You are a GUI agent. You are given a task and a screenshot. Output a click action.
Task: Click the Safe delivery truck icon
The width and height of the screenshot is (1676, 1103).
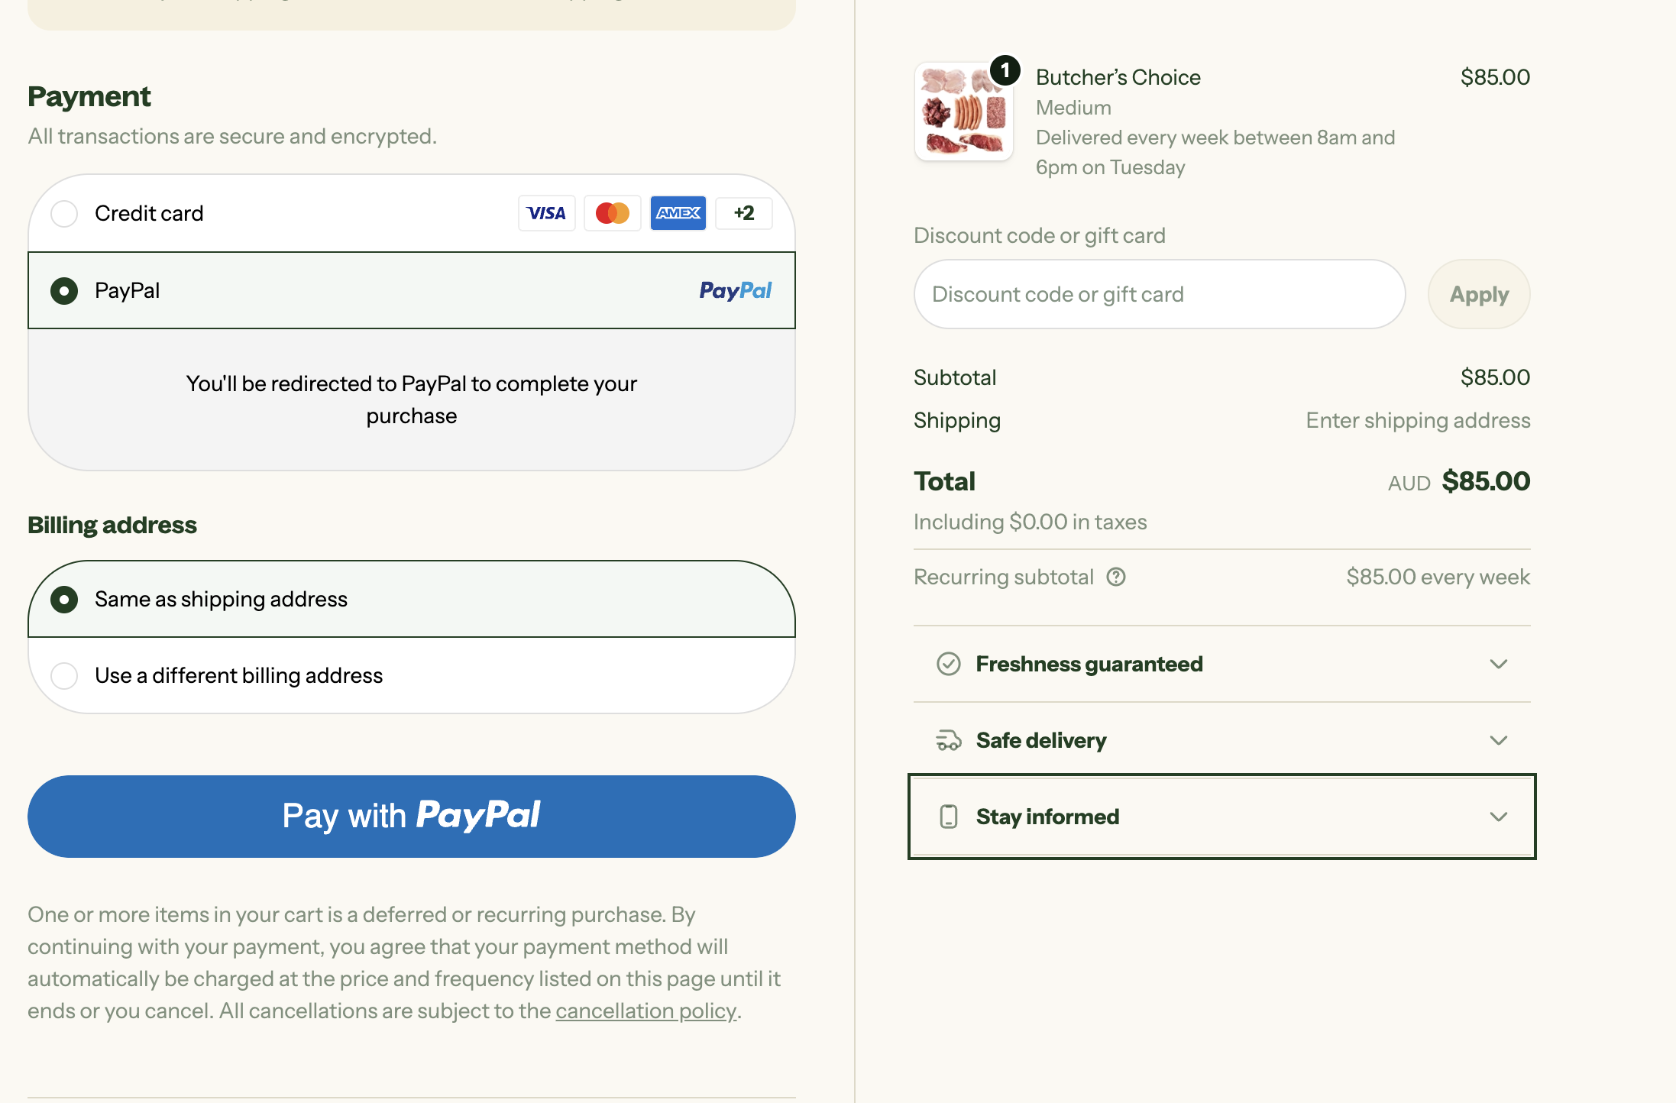coord(948,740)
